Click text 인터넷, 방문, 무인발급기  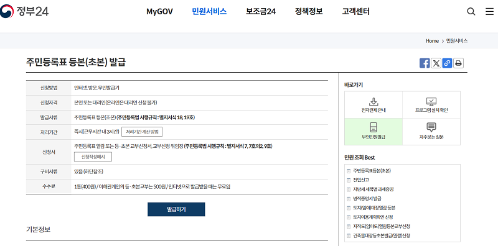tap(96, 88)
